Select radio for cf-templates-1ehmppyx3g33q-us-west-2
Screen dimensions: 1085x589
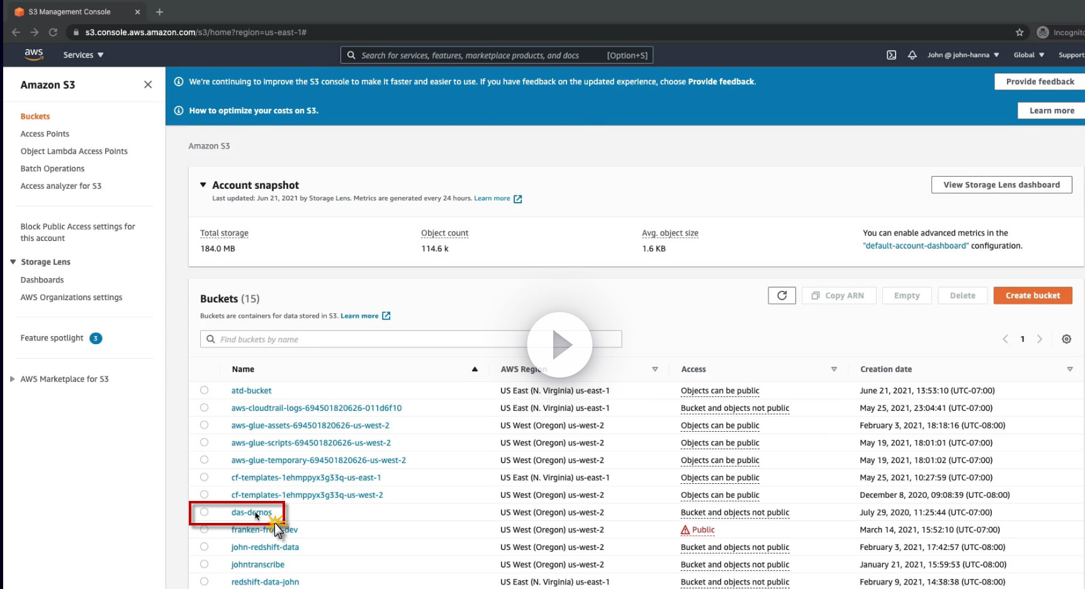coord(204,495)
